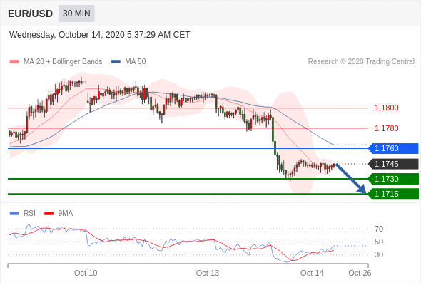Click the EUR/USD pair title
This screenshot has width=421, height=285.
31,14
